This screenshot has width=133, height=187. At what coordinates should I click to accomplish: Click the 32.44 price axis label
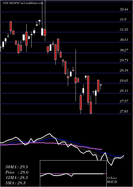pyautogui.click(x=124, y=9)
